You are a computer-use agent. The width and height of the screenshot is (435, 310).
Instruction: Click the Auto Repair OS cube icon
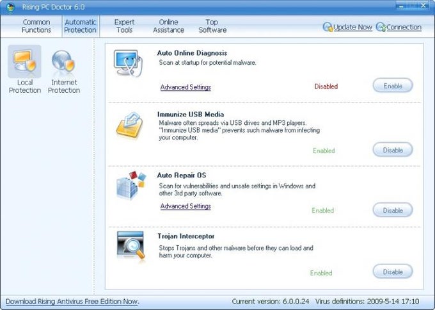click(131, 185)
